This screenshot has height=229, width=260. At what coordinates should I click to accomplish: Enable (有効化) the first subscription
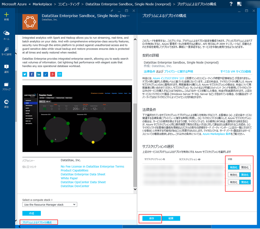coord(233,167)
